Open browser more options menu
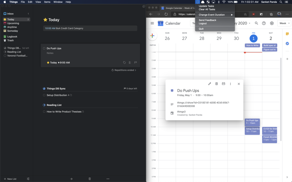The height and width of the screenshot is (182, 292). [x=287, y=14]
